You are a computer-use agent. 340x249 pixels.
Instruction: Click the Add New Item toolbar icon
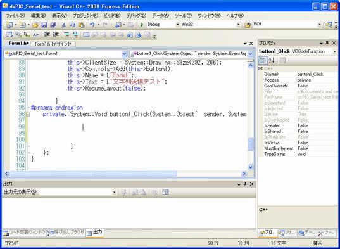coord(23,25)
